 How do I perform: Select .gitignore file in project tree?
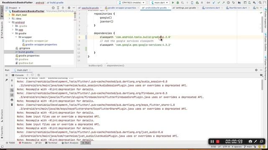[24, 48]
